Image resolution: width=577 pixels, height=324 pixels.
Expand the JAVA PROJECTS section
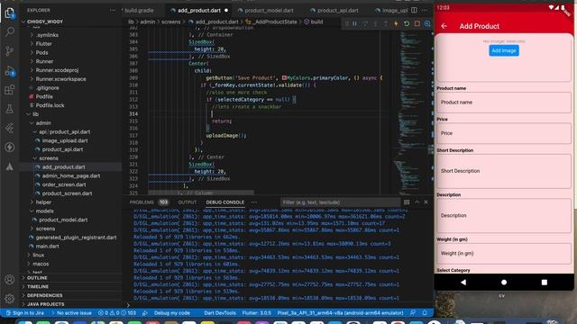click(x=46, y=304)
